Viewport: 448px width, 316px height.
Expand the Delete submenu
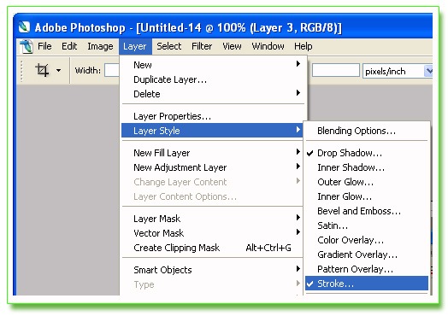point(212,94)
